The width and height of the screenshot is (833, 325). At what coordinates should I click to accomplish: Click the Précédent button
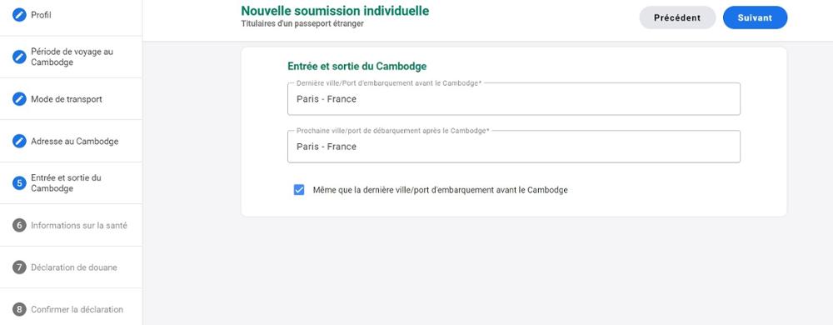[676, 17]
